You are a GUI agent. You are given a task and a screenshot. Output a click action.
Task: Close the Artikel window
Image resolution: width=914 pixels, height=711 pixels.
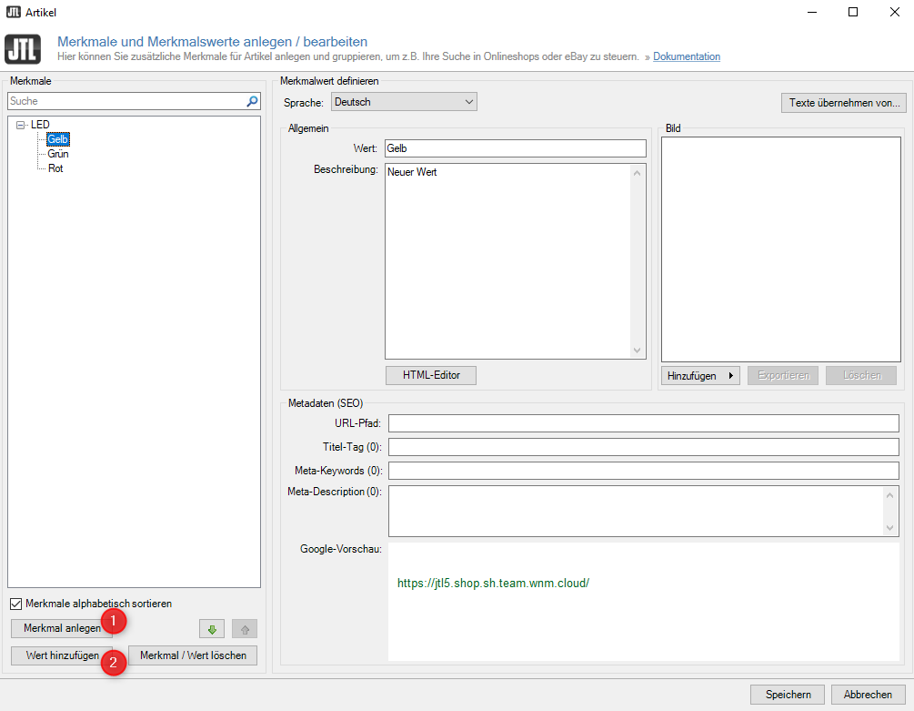[895, 12]
